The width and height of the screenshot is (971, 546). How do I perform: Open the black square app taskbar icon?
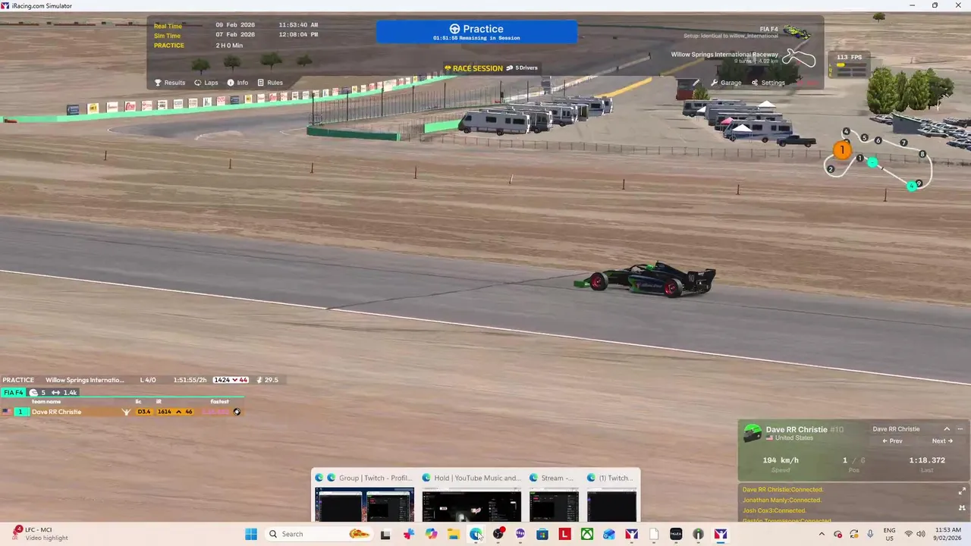tap(676, 534)
